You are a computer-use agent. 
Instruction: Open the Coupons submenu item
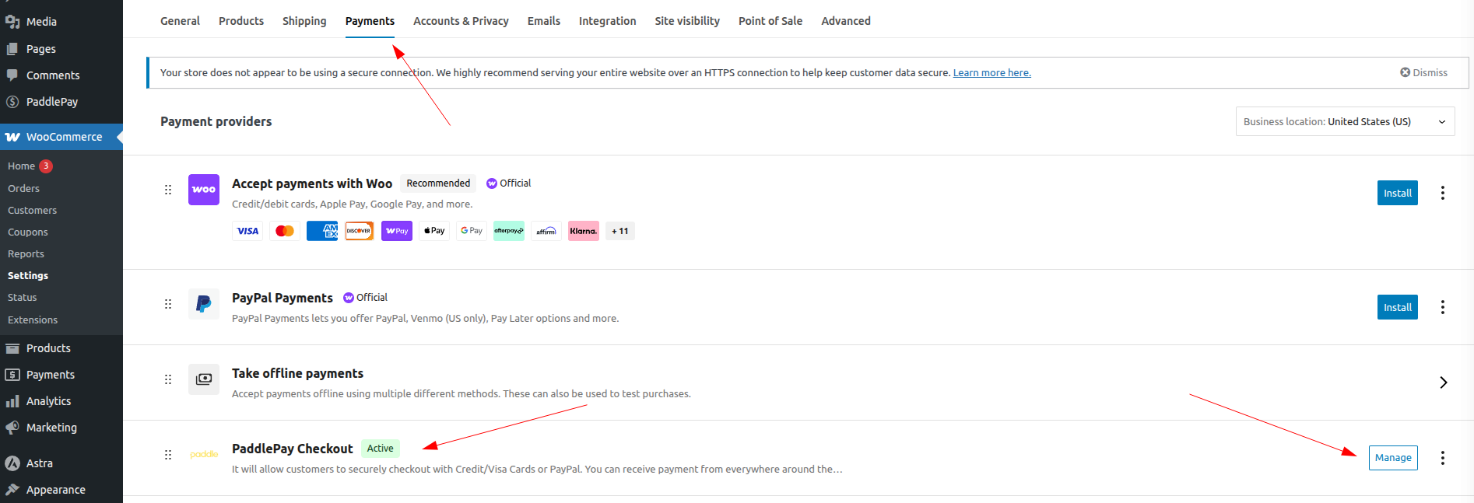click(28, 232)
